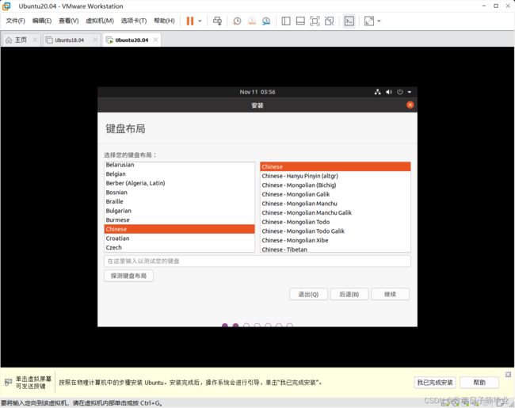
Task: Open the Nov 11 03:56 clock
Action: click(x=257, y=92)
